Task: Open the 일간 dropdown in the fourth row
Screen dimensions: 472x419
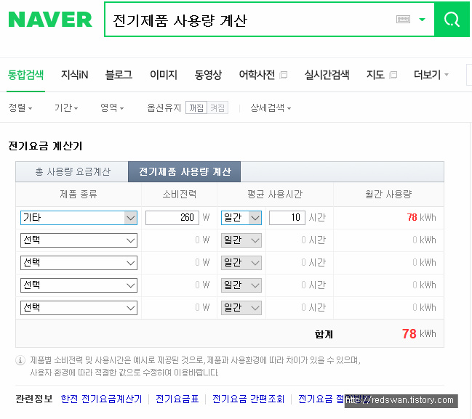Action: (241, 285)
